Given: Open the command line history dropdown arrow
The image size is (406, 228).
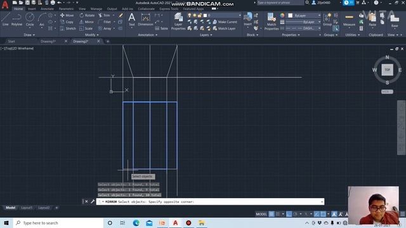Looking at the screenshot, I should (322, 201).
